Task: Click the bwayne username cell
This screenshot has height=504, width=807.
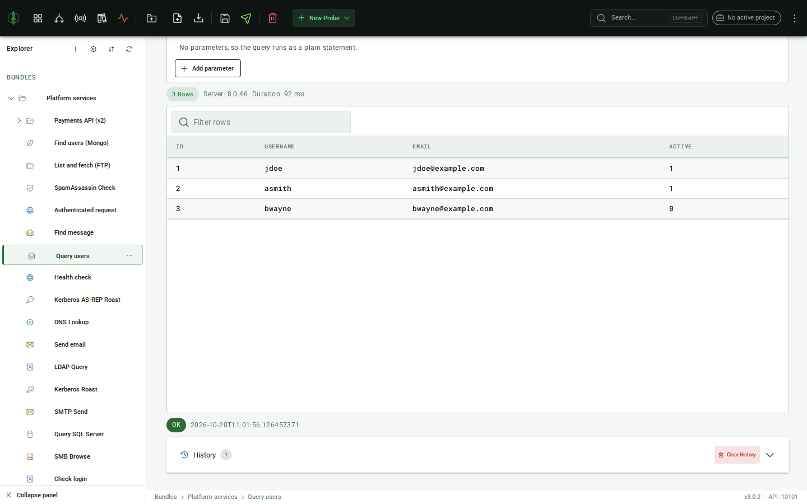Action: coord(278,209)
